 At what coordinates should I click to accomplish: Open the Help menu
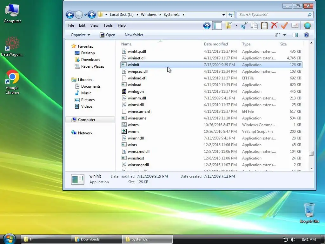pyautogui.click(x=122, y=25)
